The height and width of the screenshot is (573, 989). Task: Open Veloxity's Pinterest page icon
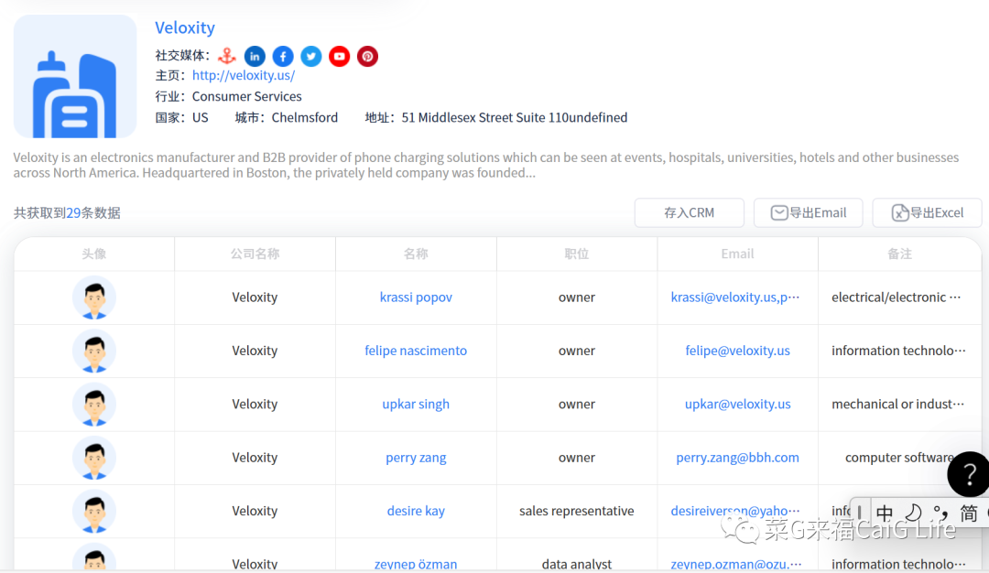(368, 56)
